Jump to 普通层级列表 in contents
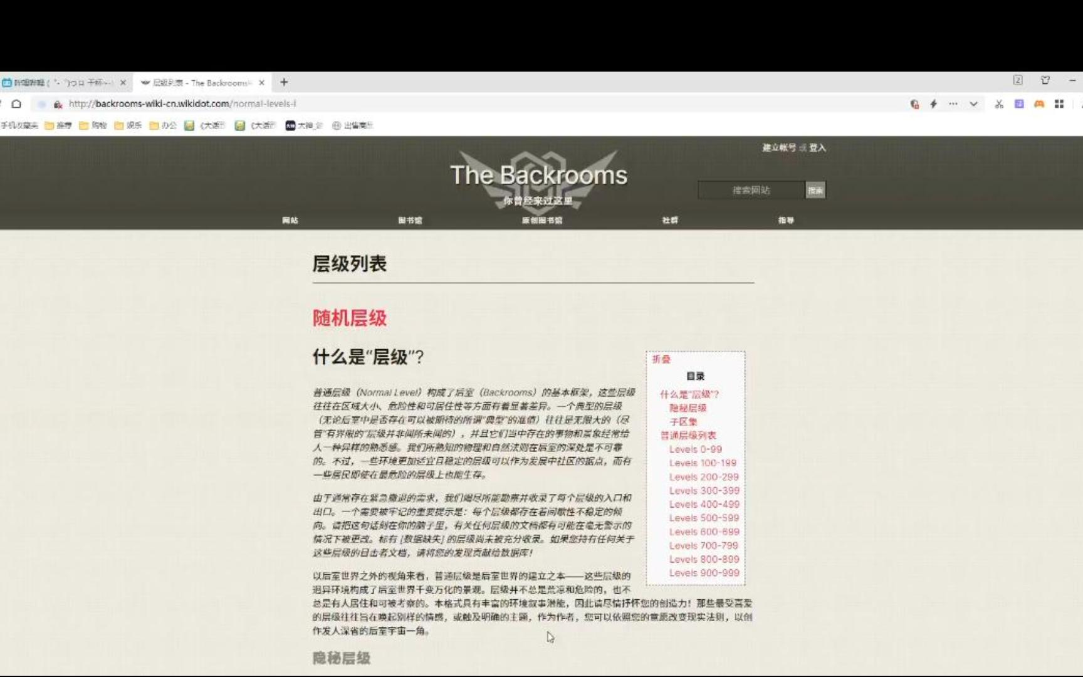Screen dimensions: 1083x677 point(688,436)
